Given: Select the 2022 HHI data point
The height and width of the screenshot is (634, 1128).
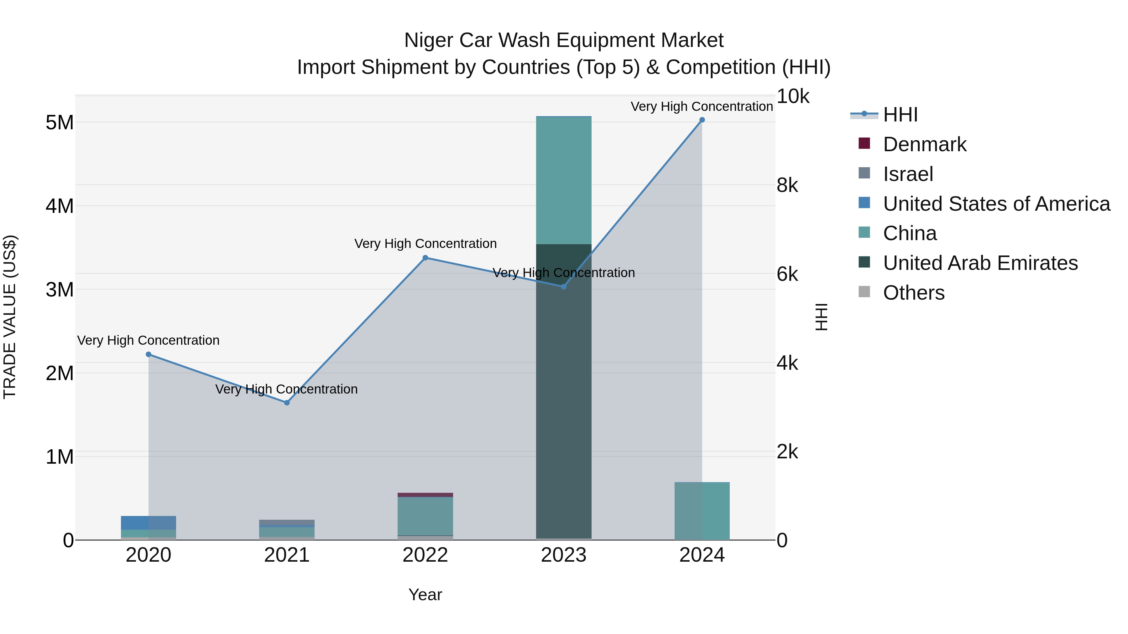Looking at the screenshot, I should point(425,258).
